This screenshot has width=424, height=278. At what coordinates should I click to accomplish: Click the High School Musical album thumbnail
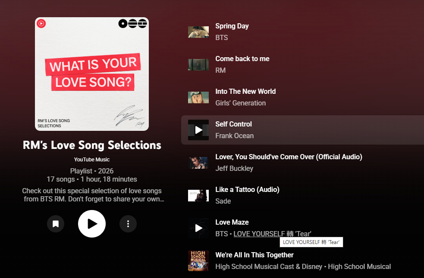tap(198, 261)
